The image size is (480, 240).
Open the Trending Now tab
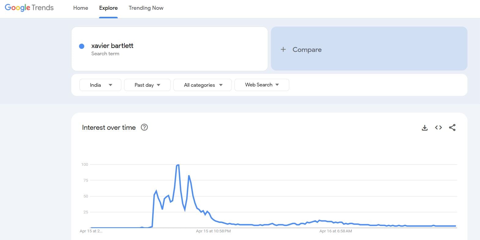(146, 8)
